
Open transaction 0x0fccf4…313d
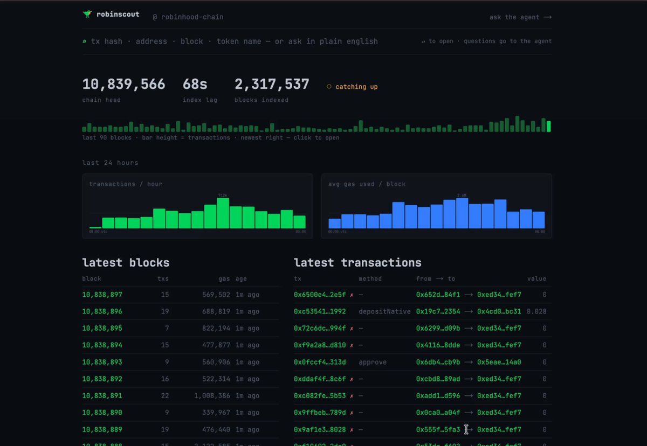click(320, 362)
